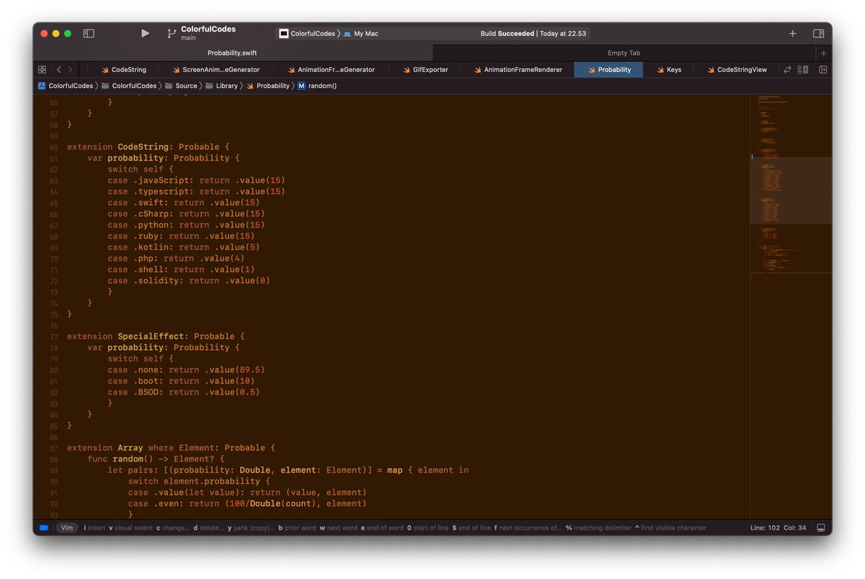The width and height of the screenshot is (865, 579).
Task: Click the Vim mode badge
Action: point(67,528)
